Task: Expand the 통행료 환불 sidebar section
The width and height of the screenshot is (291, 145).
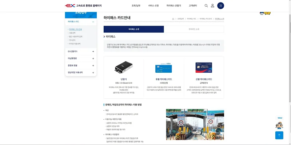Action: coord(81,65)
